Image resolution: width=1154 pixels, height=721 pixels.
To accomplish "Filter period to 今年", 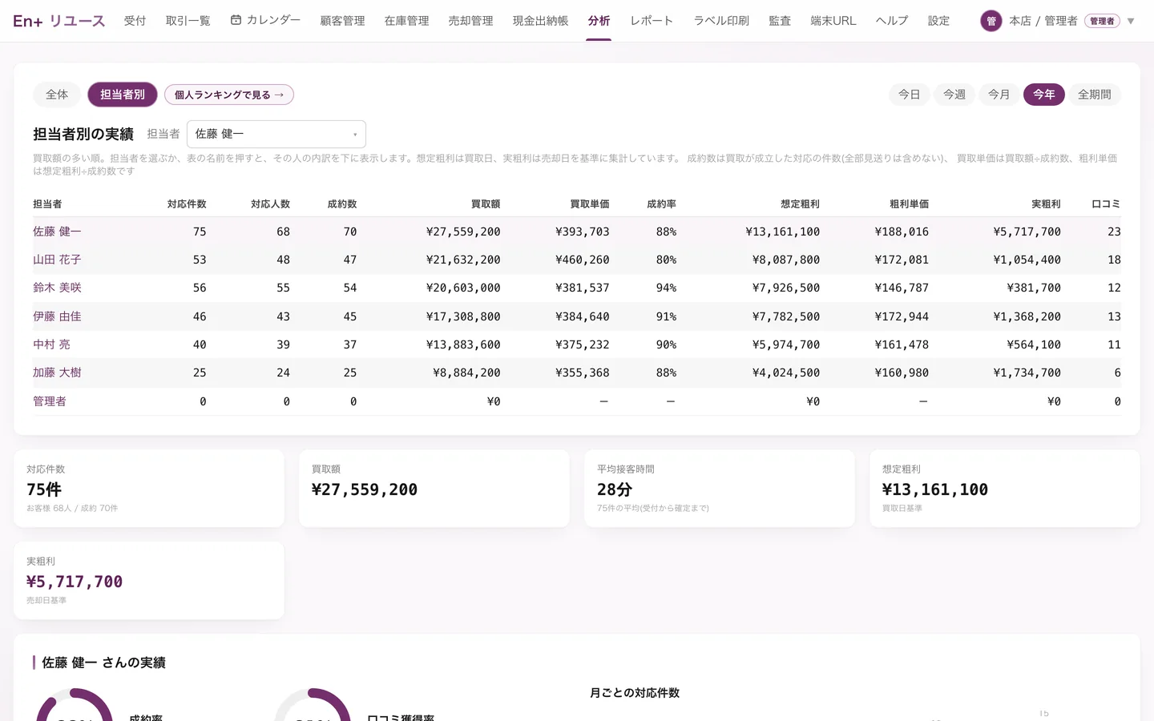I will click(x=1043, y=95).
